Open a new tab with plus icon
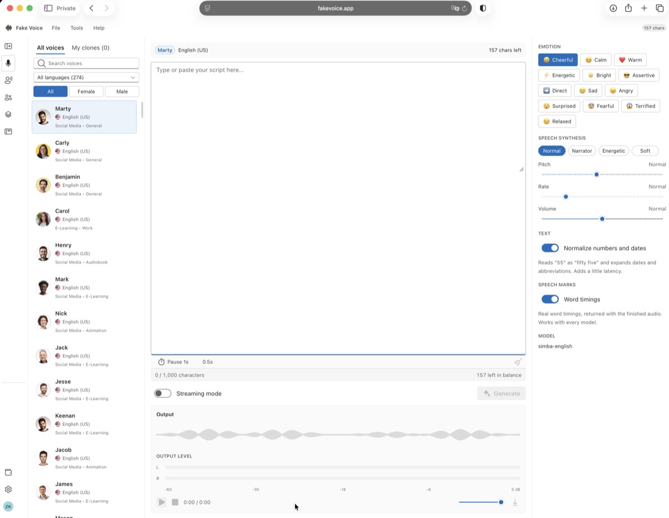This screenshot has height=518, width=669. [644, 8]
